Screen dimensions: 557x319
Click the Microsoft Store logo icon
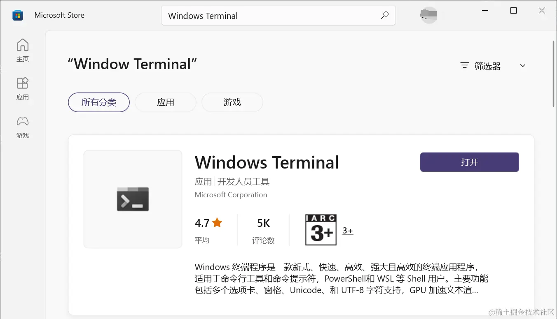click(17, 15)
